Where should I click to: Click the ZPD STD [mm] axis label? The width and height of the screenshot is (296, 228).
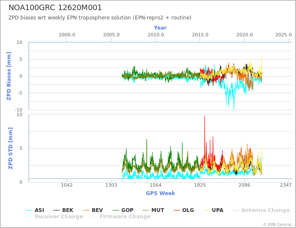tap(11, 148)
